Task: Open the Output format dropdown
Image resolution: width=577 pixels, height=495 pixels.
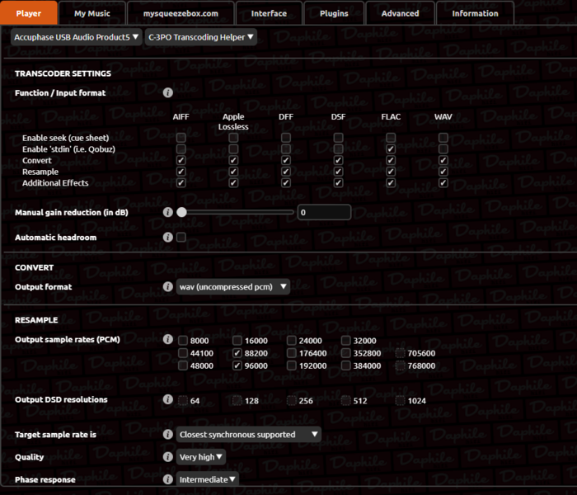Action: [233, 287]
